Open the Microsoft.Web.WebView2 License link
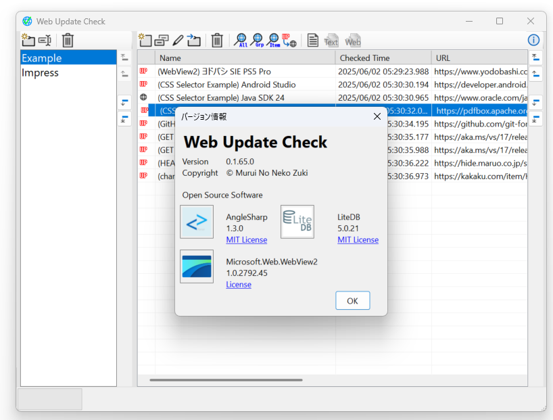 (238, 284)
